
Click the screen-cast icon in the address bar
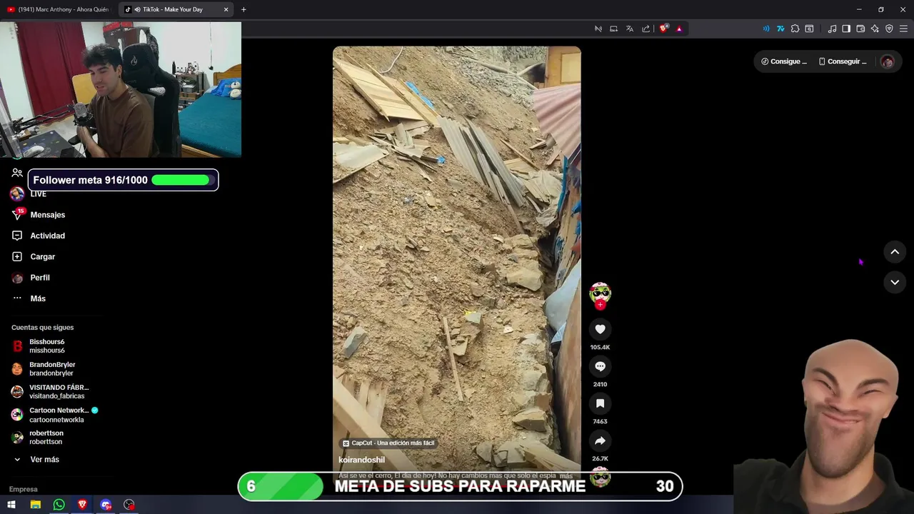coord(613,29)
